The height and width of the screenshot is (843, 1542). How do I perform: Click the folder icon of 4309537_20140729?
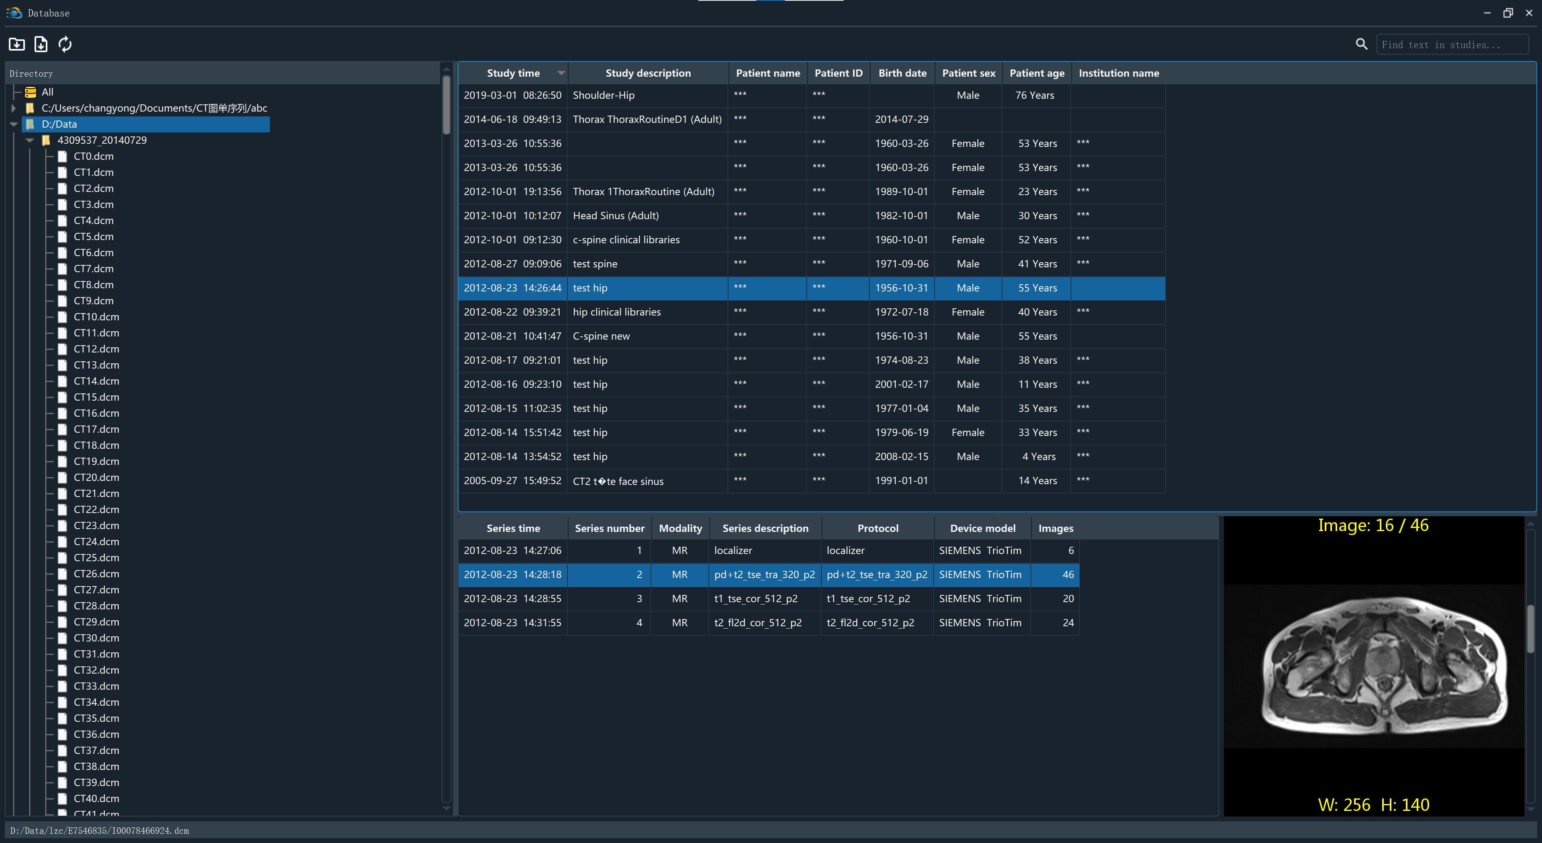coord(47,139)
